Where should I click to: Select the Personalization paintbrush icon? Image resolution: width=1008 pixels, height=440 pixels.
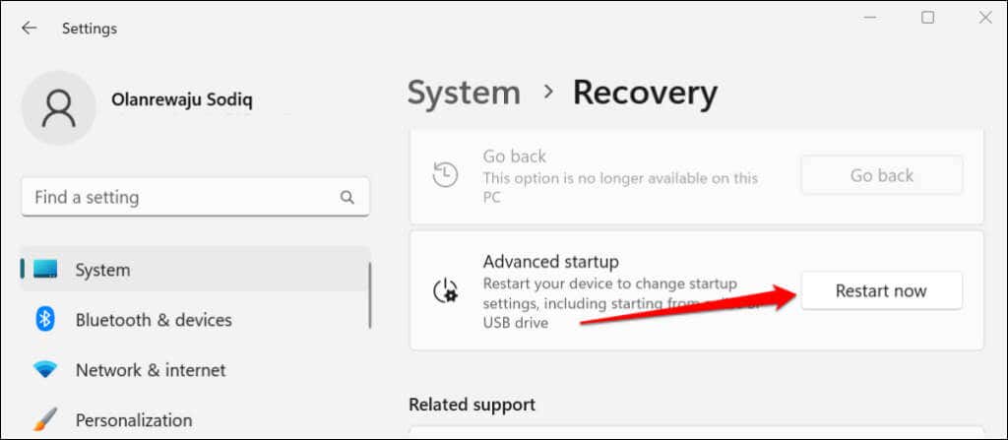click(45, 419)
